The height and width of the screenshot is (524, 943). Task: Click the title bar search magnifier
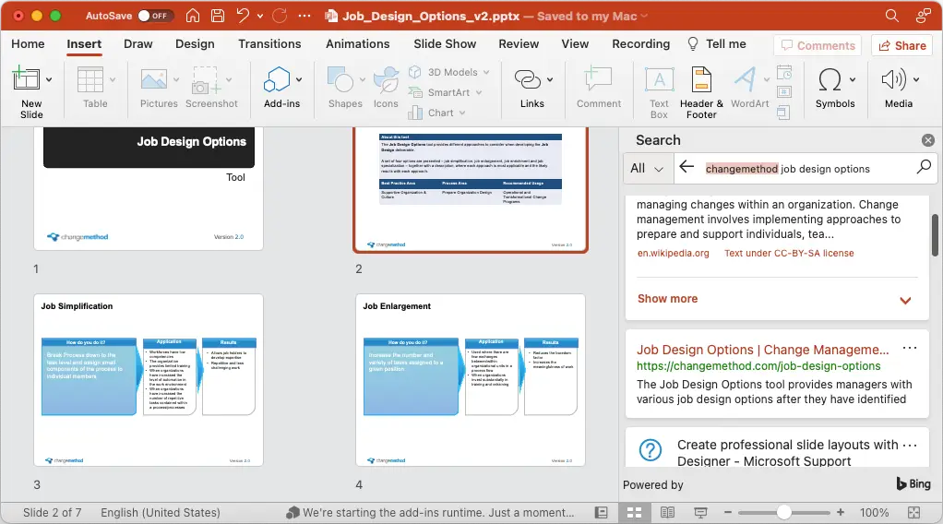click(892, 16)
